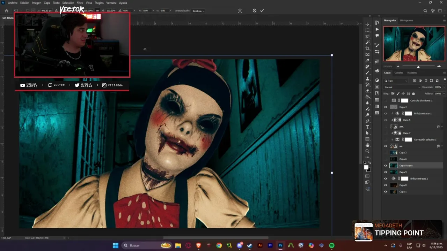Commit the transform with the checkmark

click(262, 11)
